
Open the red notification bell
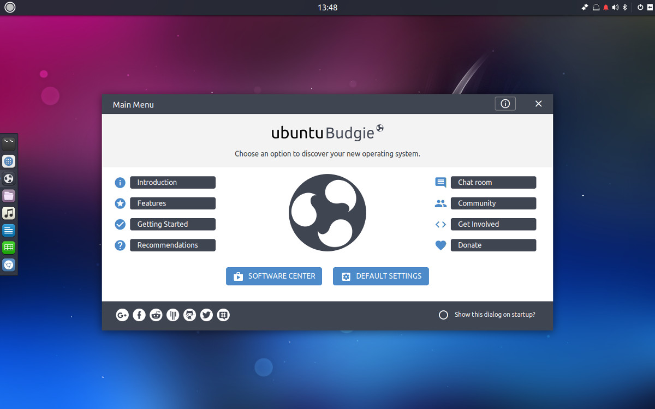[x=606, y=7]
